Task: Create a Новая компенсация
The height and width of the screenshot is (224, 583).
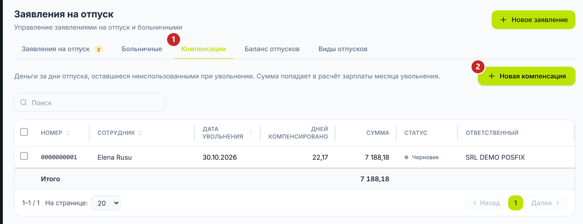Action: tap(527, 76)
